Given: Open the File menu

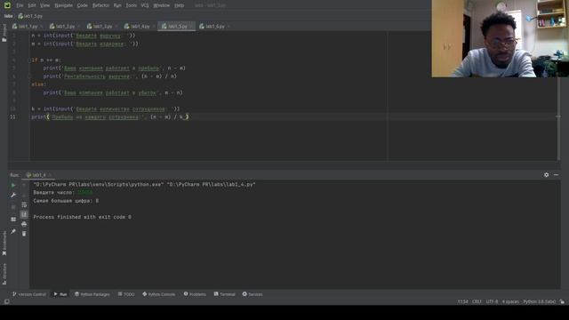Looking at the screenshot, I should [20, 5].
